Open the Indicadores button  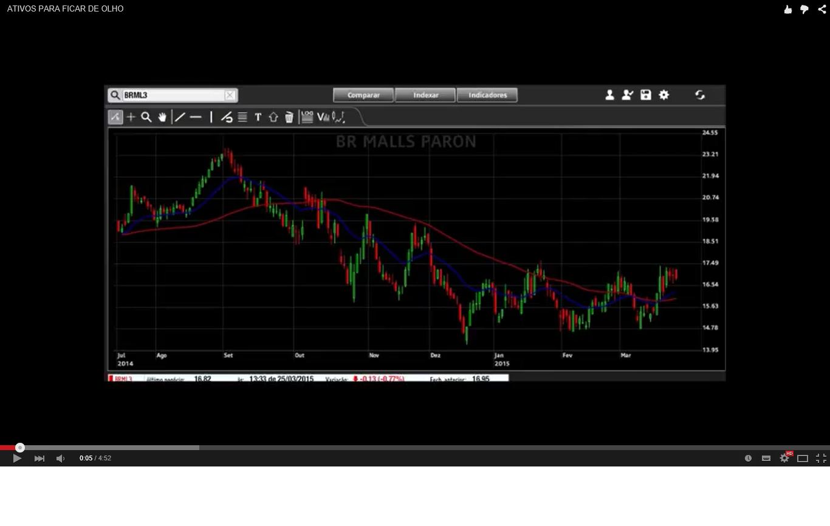click(x=487, y=95)
